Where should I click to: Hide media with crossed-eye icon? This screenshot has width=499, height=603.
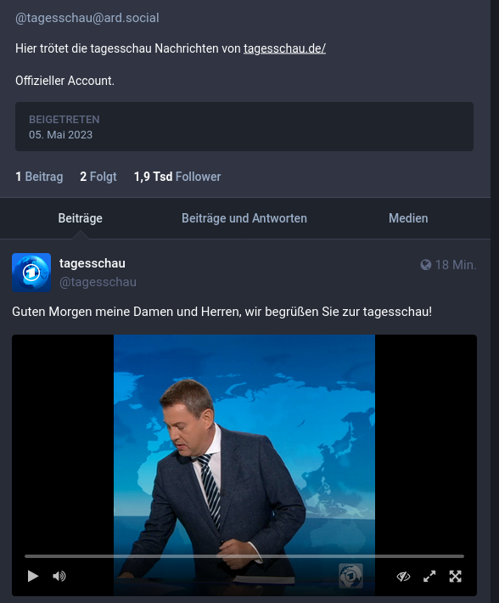pyautogui.click(x=403, y=576)
